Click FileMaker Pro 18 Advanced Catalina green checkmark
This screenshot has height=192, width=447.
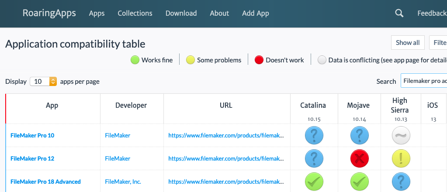point(314,182)
